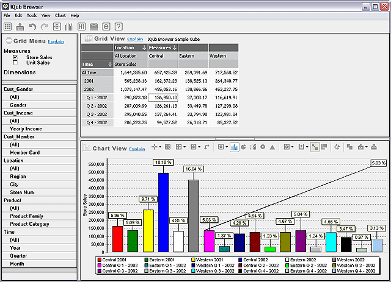Click the trend line toggle icon
The image size is (391, 282).
[x=314, y=147]
